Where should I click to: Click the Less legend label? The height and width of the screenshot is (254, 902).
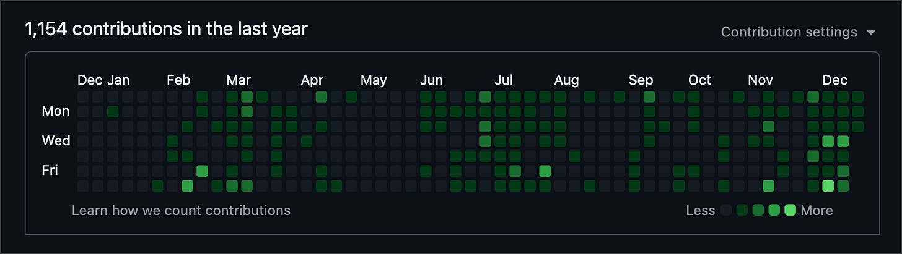tap(701, 210)
